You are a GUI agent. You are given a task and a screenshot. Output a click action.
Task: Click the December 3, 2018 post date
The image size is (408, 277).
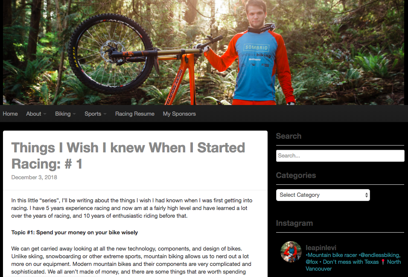34,177
